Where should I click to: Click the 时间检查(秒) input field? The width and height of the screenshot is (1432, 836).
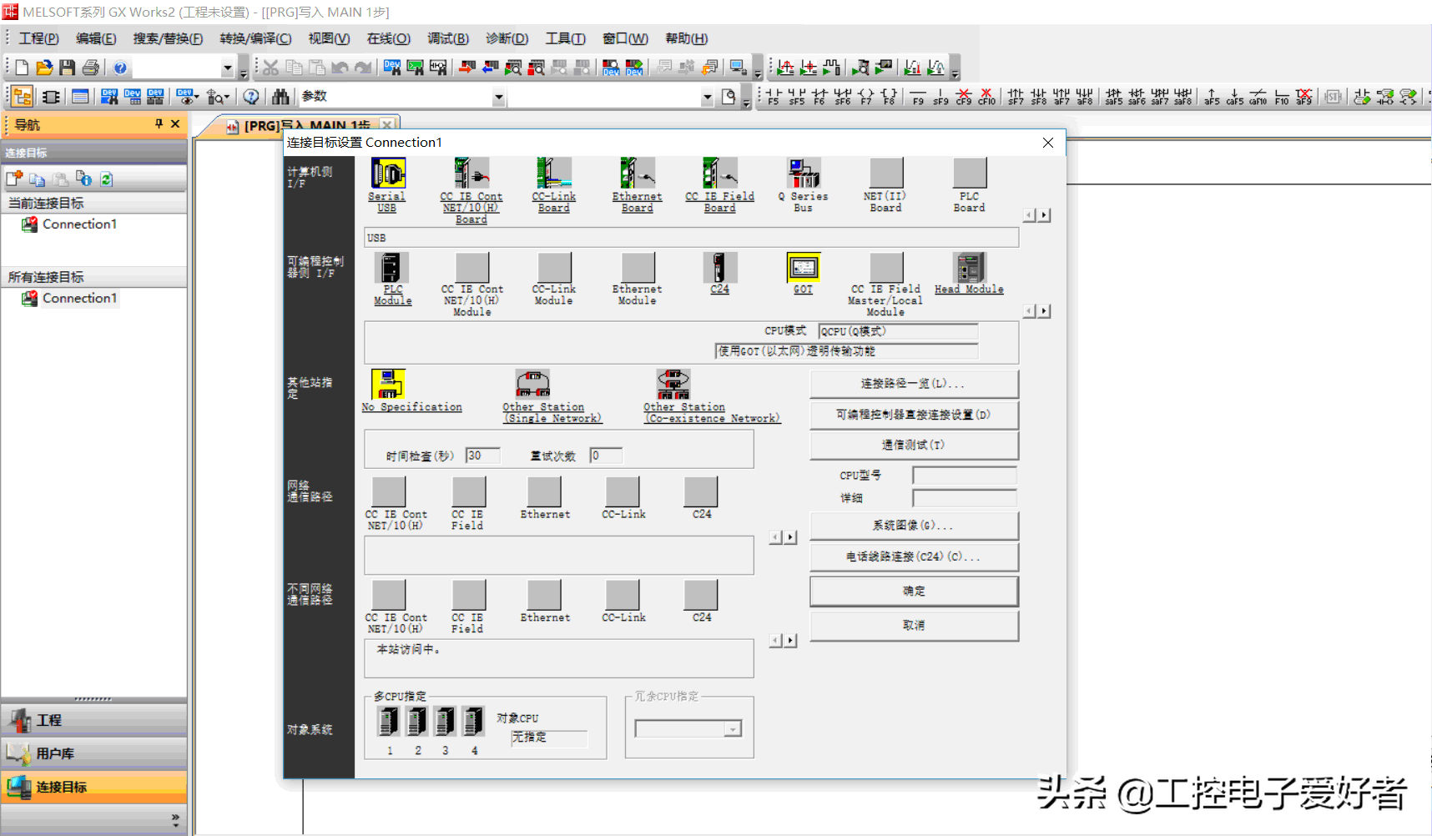pyautogui.click(x=482, y=456)
